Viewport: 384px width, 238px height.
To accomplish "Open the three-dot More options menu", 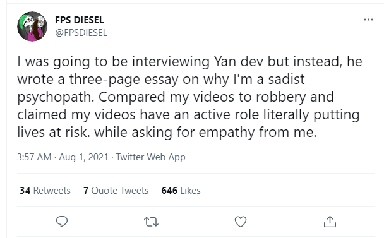I will [368, 20].
